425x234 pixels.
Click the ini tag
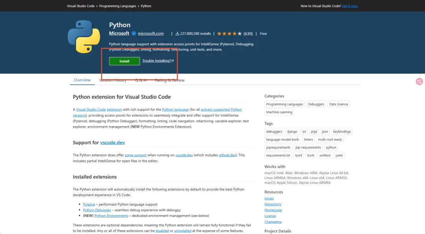click(x=304, y=132)
